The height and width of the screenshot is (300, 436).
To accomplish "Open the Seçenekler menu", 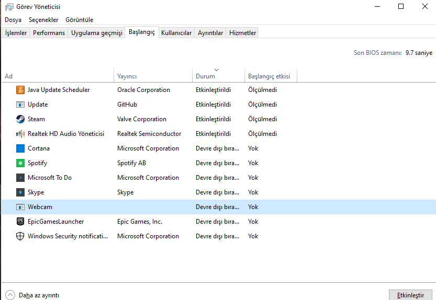I will [43, 20].
